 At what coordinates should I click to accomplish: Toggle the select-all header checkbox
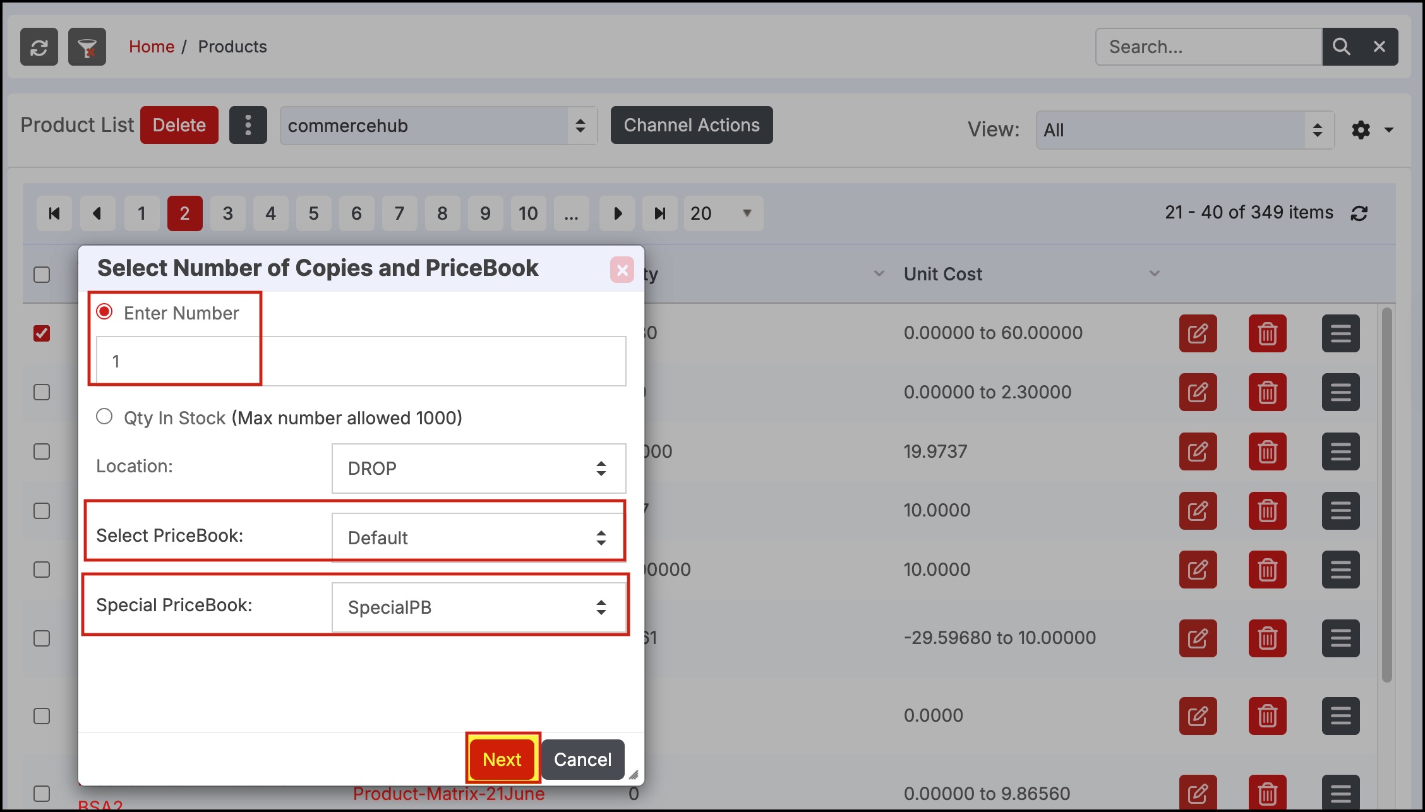point(42,275)
